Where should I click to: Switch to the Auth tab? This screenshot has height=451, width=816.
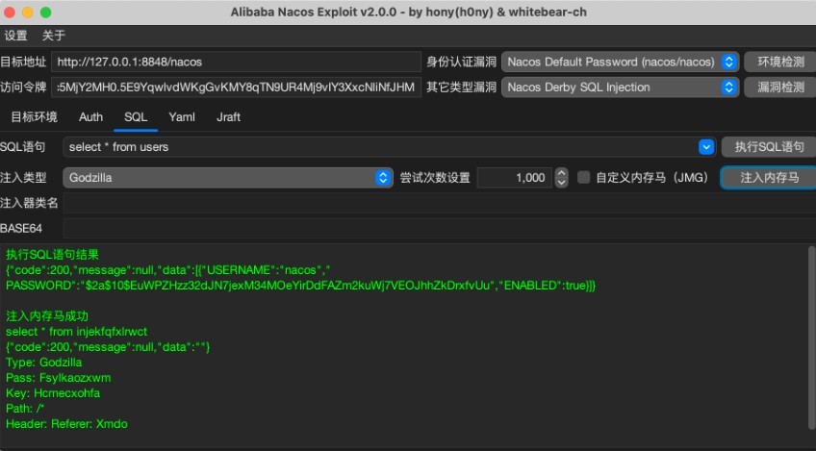coord(90,117)
